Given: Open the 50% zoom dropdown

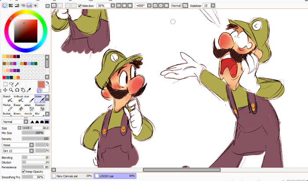Looking at the screenshot, I should 113,6.
